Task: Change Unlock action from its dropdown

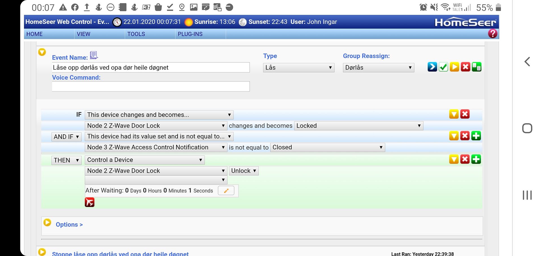Action: tap(243, 171)
